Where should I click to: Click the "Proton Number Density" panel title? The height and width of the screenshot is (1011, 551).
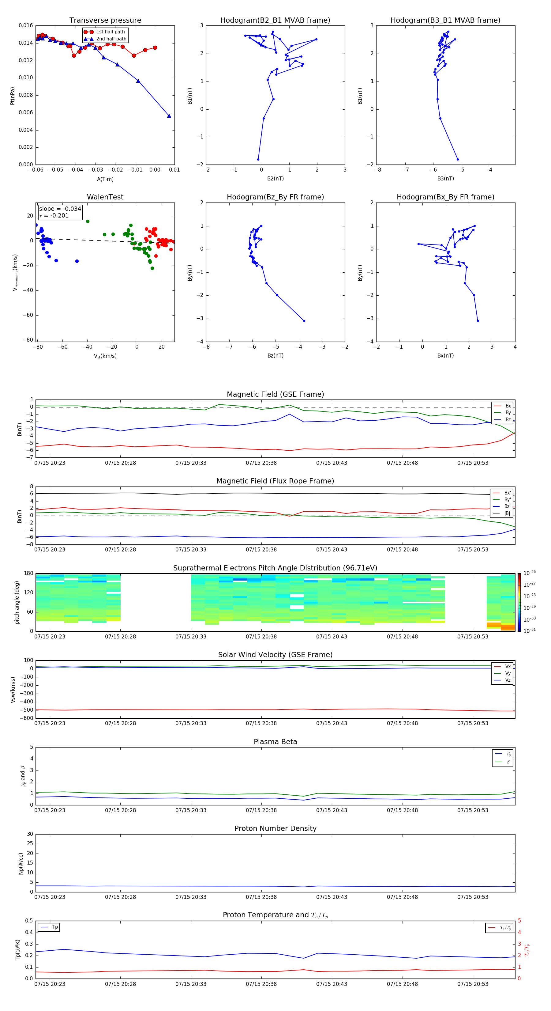275,828
